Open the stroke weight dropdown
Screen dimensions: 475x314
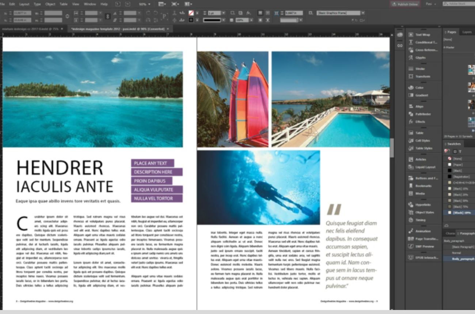pos(223,13)
